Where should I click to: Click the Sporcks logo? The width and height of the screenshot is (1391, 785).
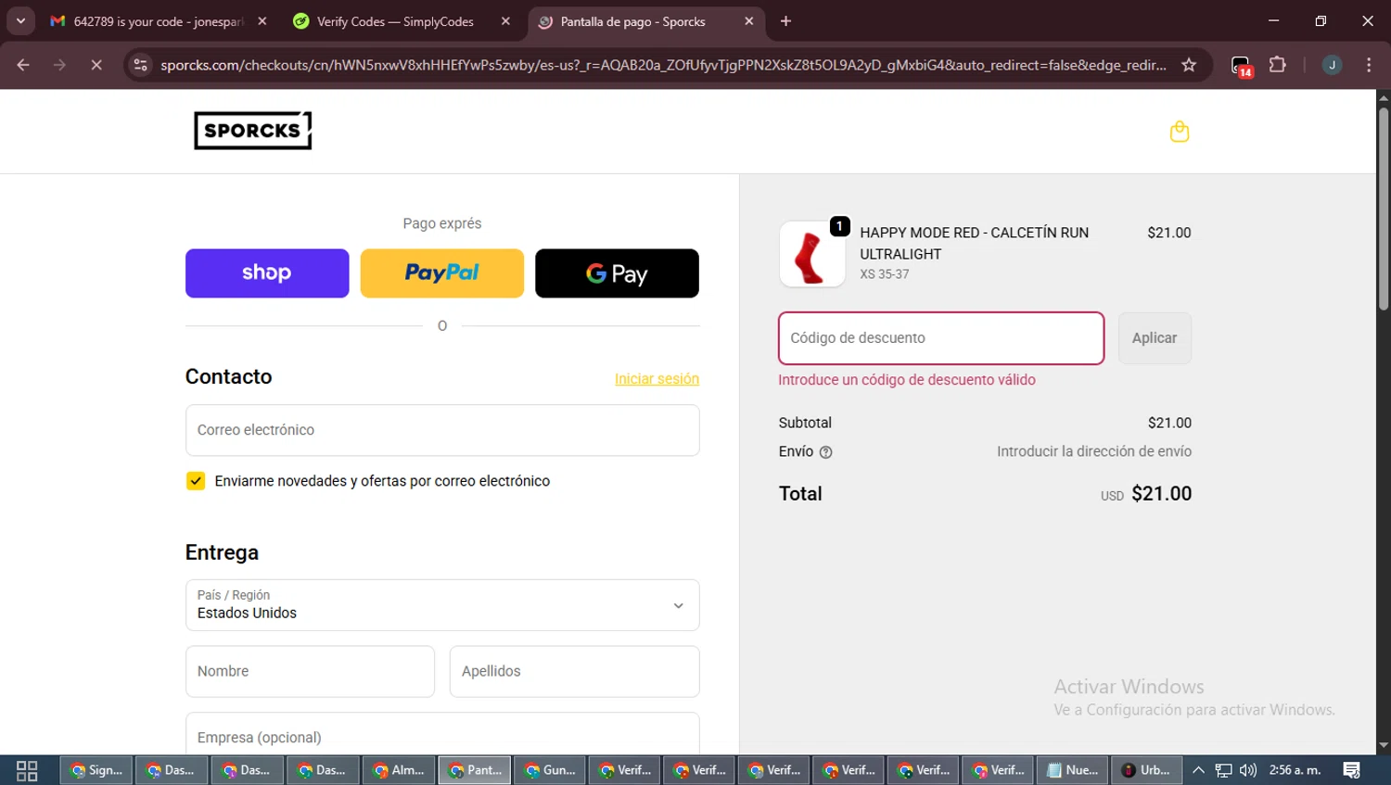(x=253, y=131)
